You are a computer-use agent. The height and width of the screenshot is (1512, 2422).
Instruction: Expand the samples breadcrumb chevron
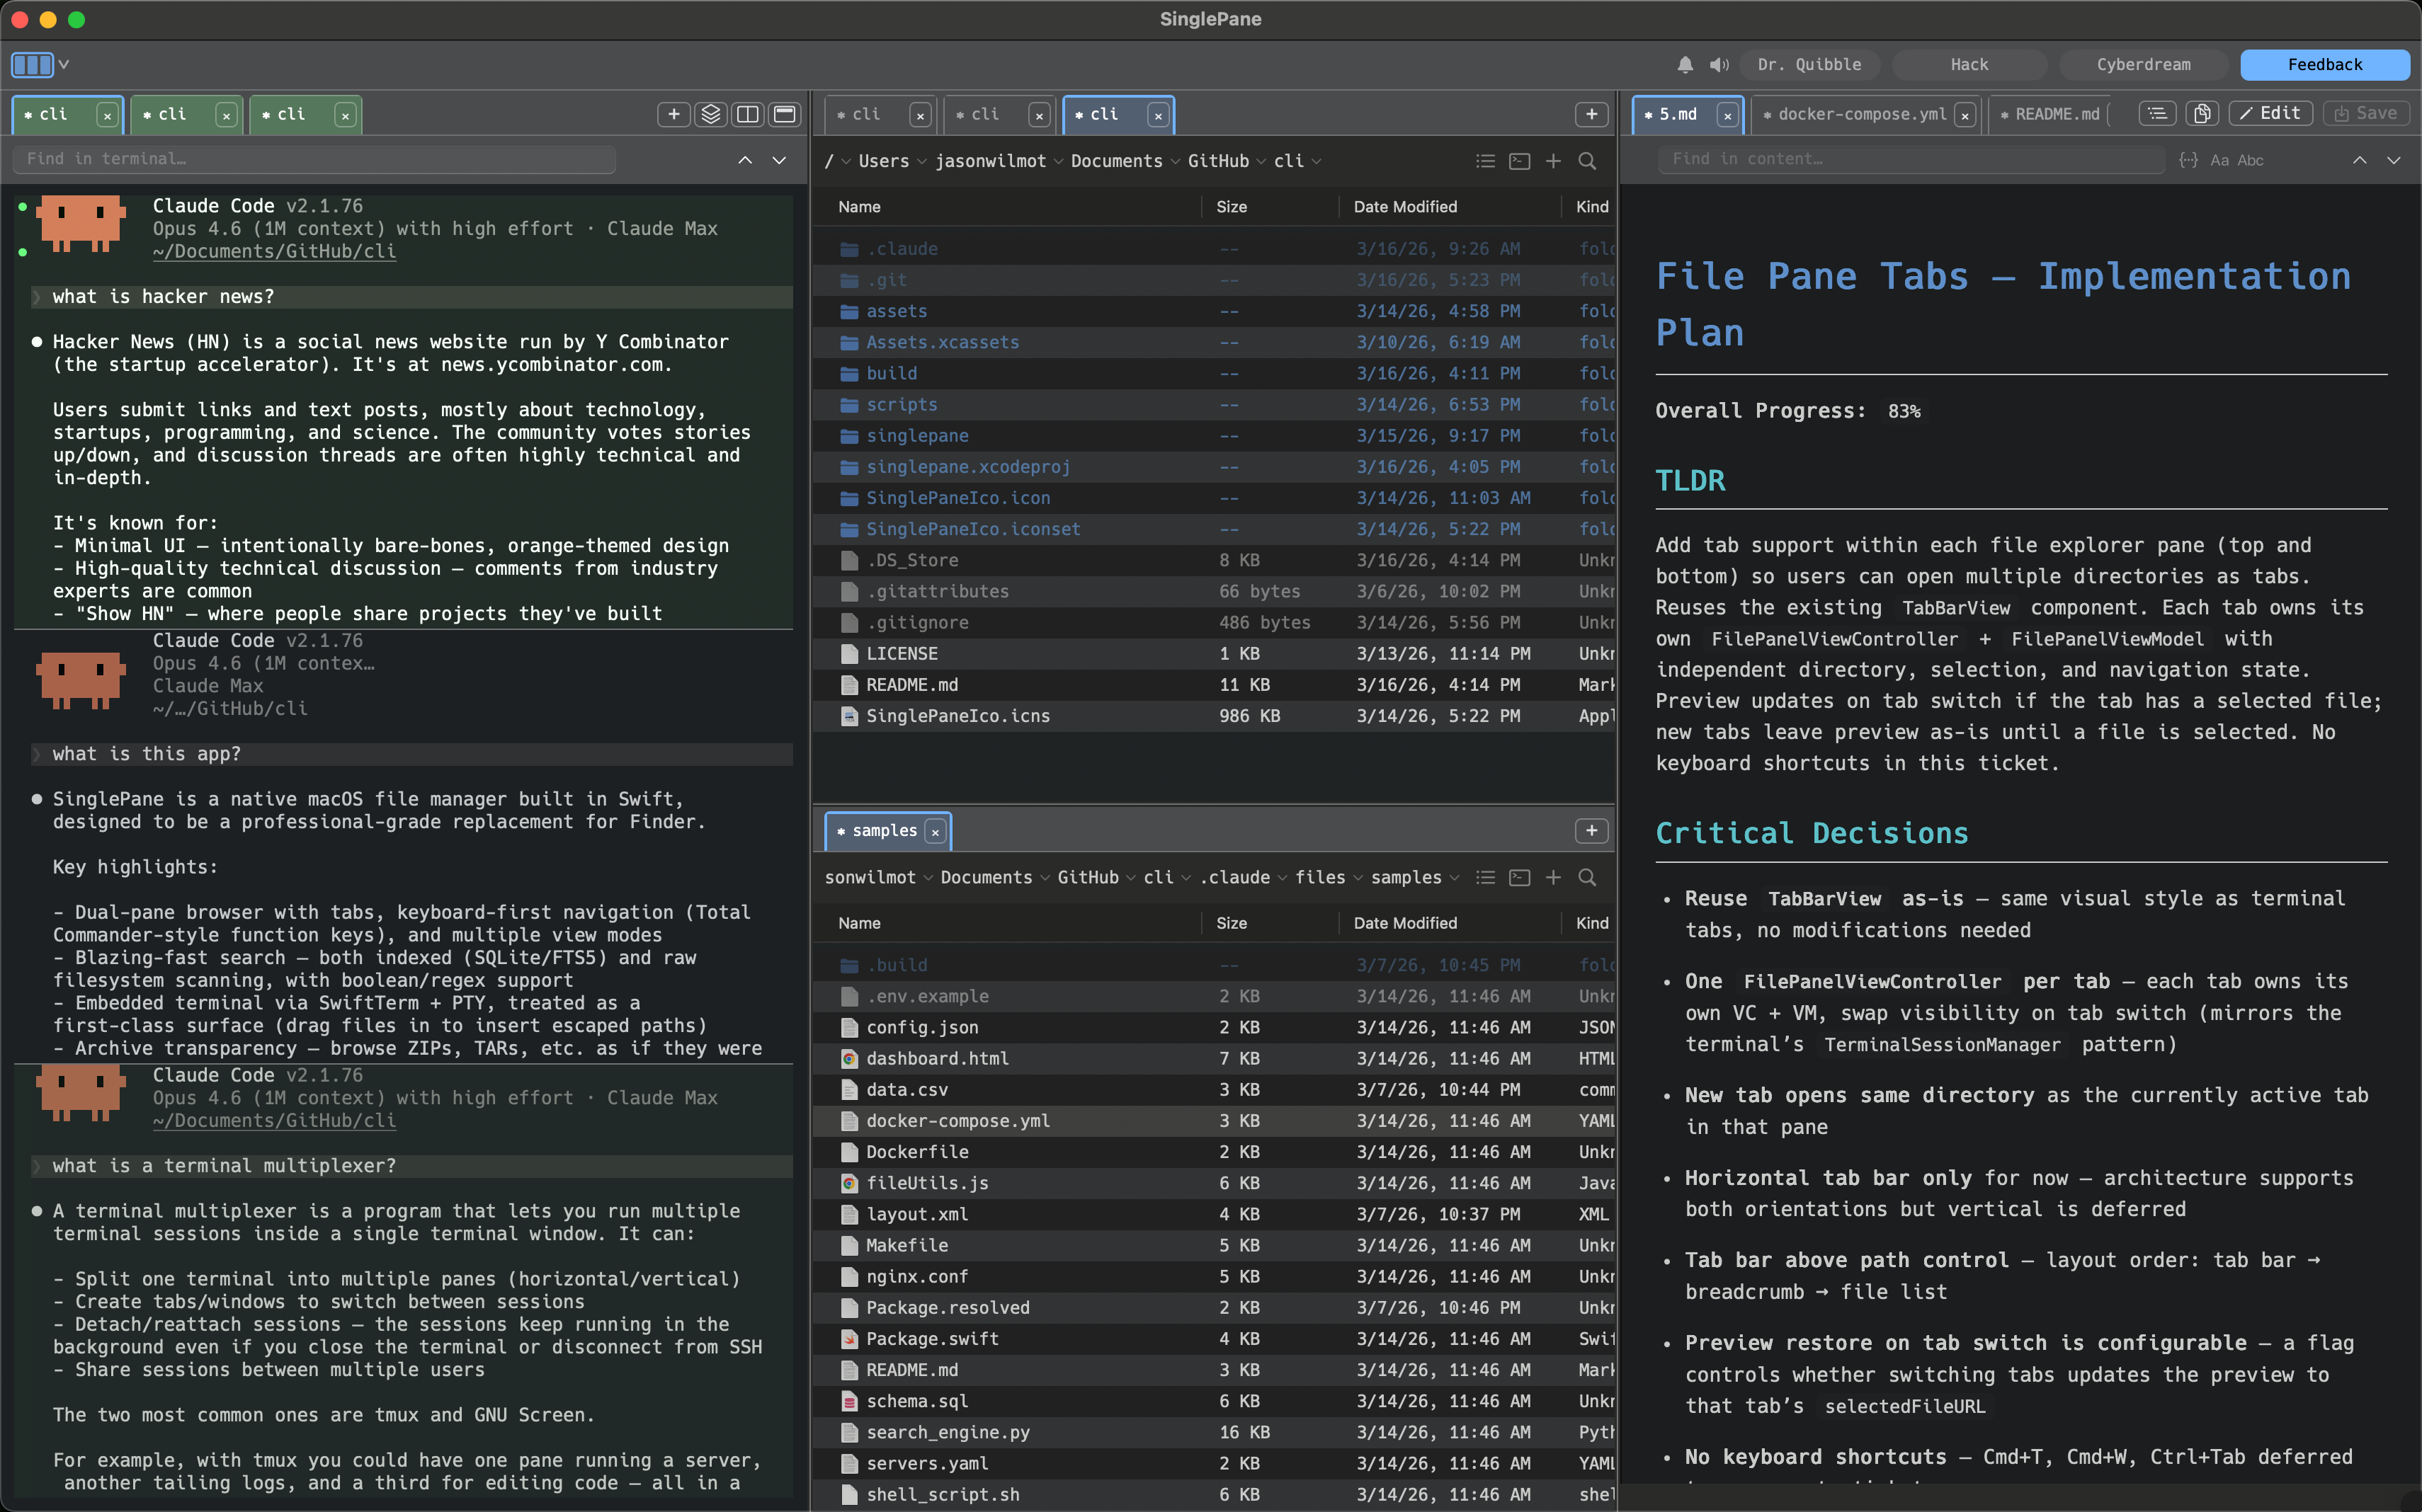(x=1455, y=878)
